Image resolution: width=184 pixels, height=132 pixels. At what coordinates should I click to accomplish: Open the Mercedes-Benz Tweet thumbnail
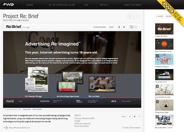(164, 120)
